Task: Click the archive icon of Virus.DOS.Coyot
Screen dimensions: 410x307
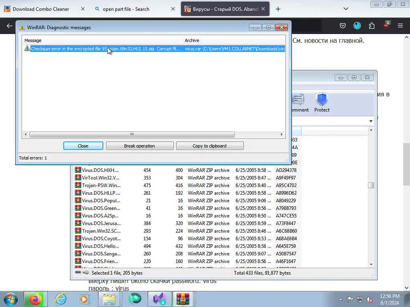Action: click(x=78, y=238)
